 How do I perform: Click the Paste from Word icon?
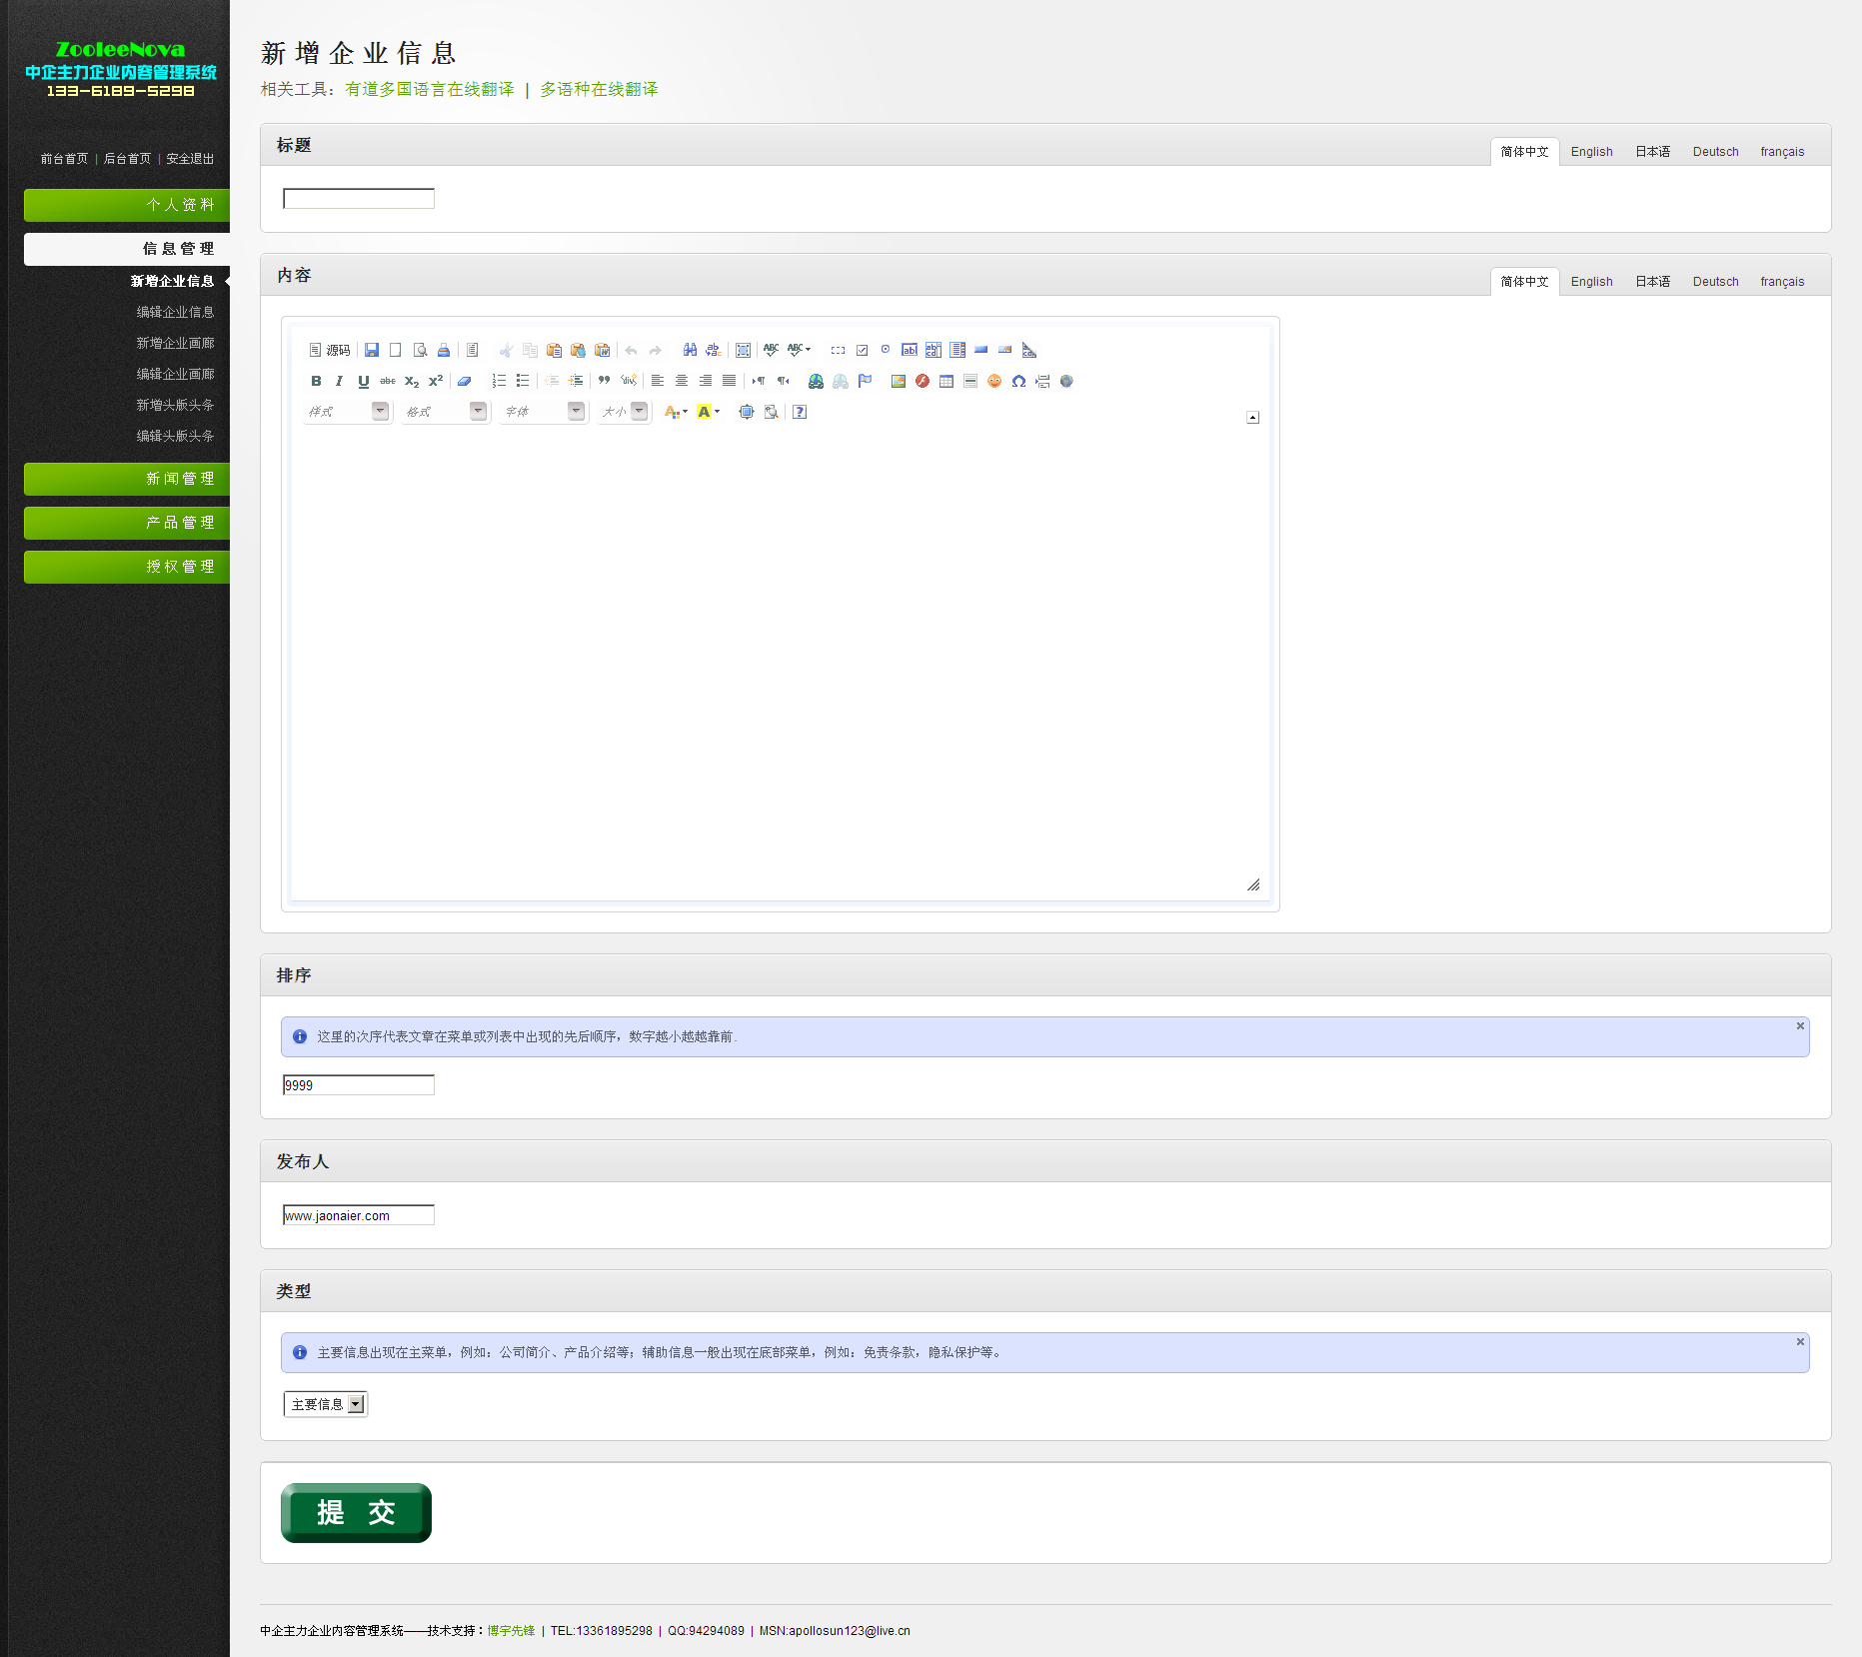tap(602, 350)
